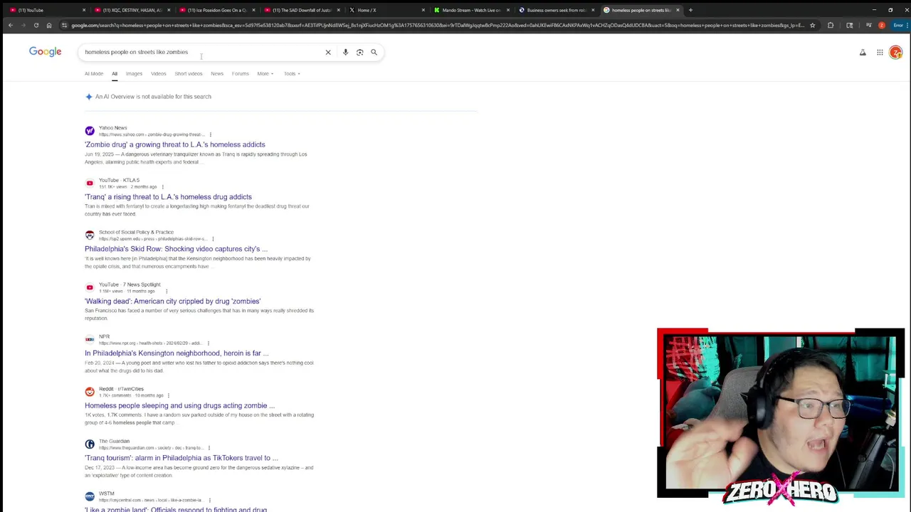This screenshot has width=911, height=512.
Task: Open 'Tranq' a rising threat KTLA link
Action: (168, 197)
